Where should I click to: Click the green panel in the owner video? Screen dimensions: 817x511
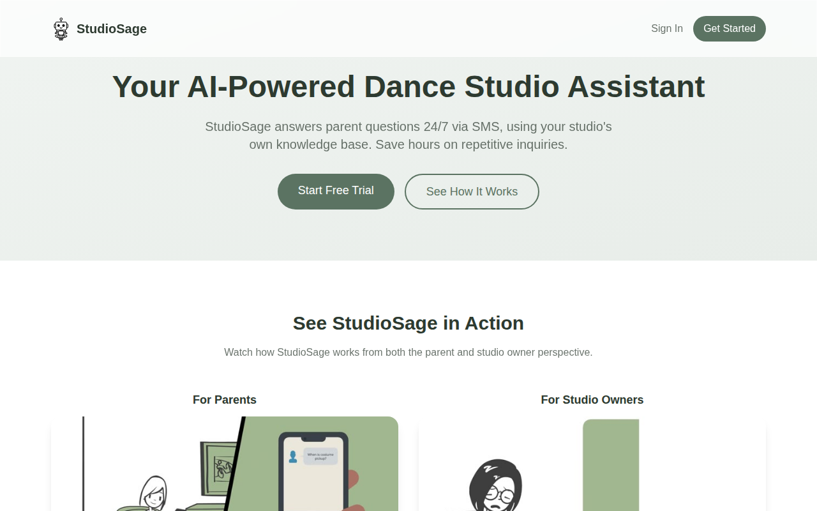tap(610, 466)
